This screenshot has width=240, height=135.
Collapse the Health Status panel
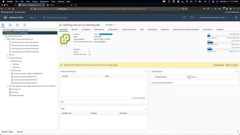(x=237, y=72)
